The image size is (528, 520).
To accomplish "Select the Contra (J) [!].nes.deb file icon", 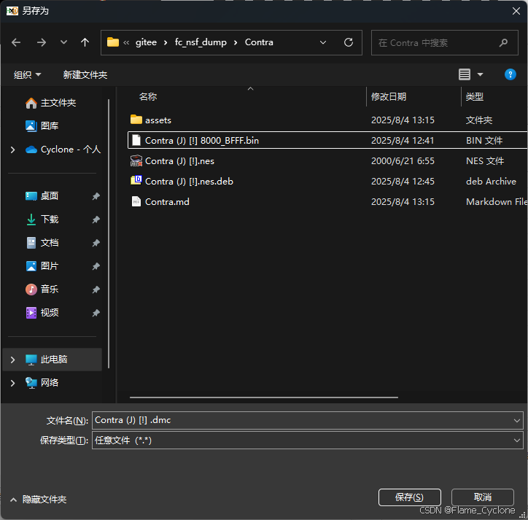I will pos(136,181).
